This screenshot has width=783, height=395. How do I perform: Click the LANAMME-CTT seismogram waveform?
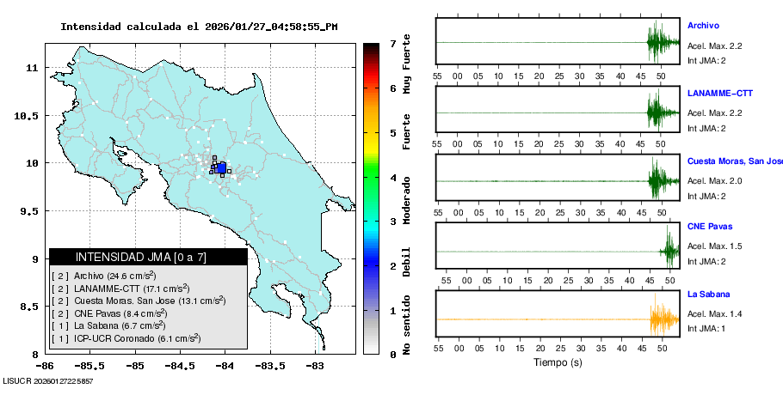[x=660, y=112]
